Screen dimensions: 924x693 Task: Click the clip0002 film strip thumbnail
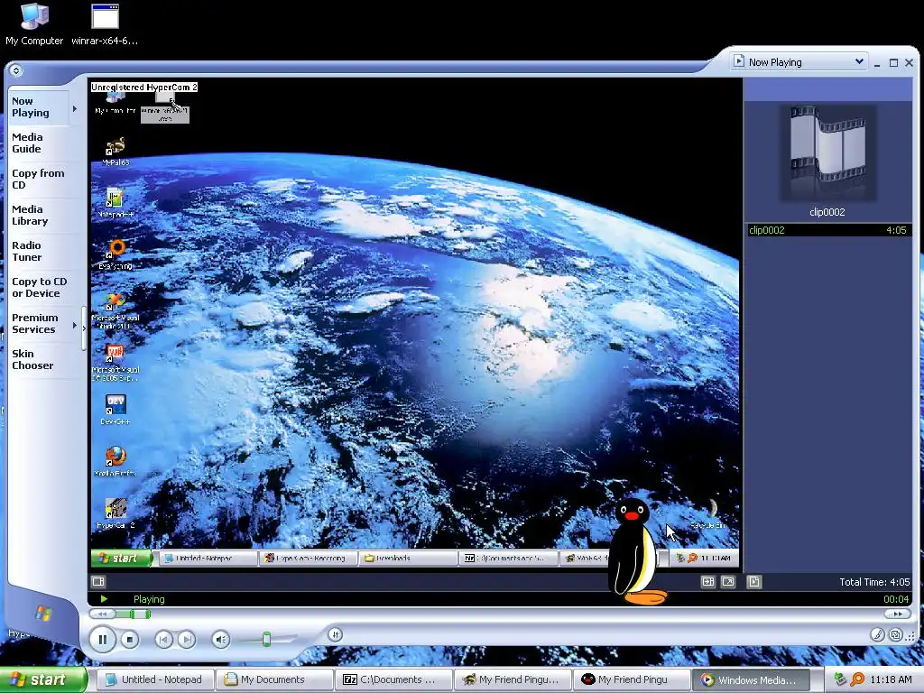coord(828,152)
